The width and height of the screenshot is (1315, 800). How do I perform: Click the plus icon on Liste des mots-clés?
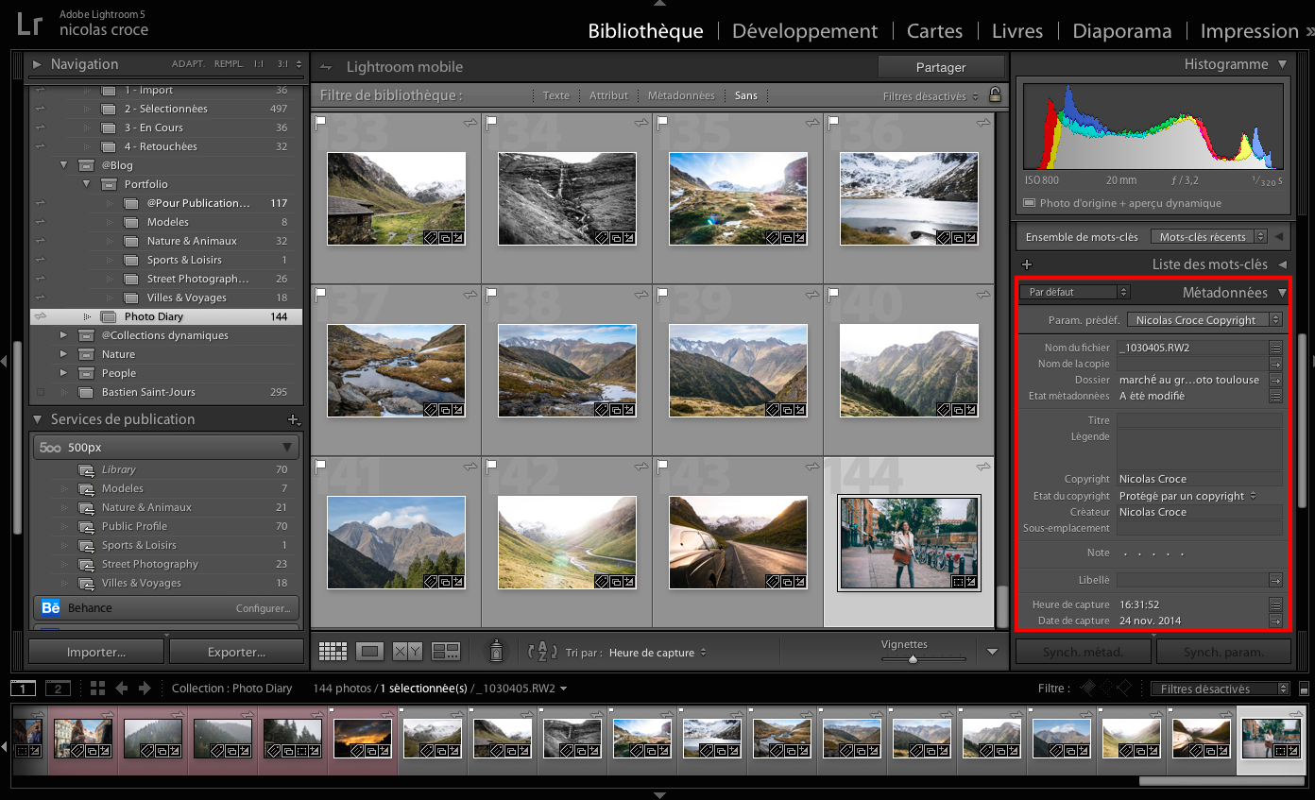click(x=1027, y=264)
